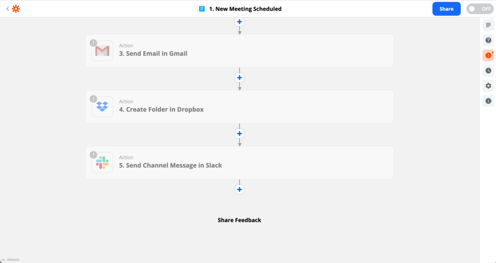Open the outline notes sidebar icon
Image resolution: width=496 pixels, height=263 pixels.
488,25
